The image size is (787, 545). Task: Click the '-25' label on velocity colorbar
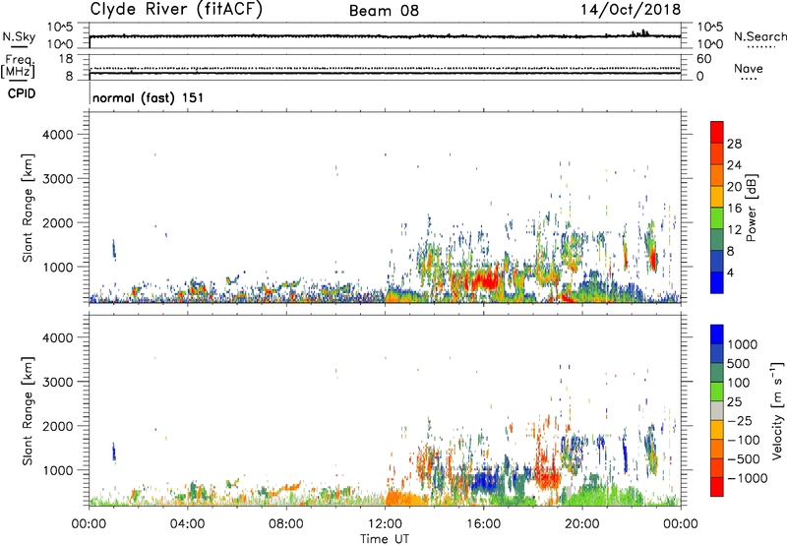740,420
